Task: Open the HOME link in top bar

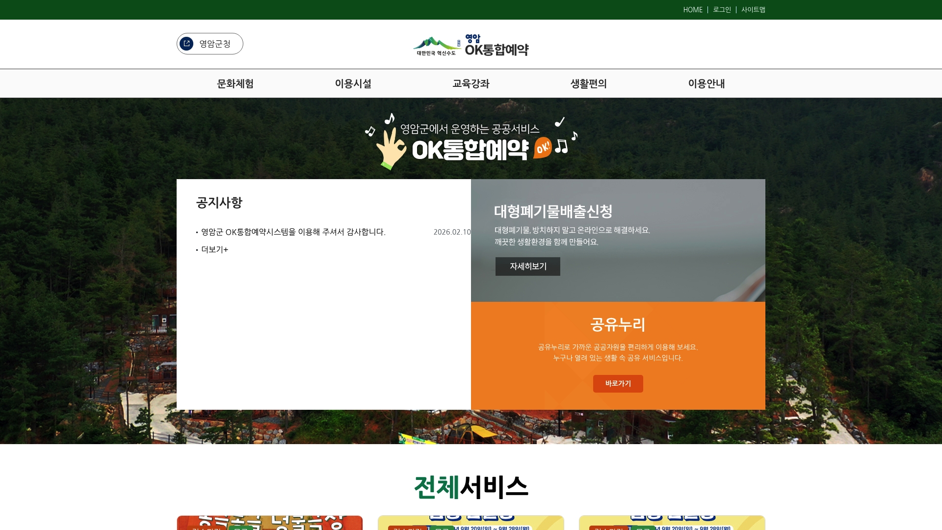Action: point(693,10)
